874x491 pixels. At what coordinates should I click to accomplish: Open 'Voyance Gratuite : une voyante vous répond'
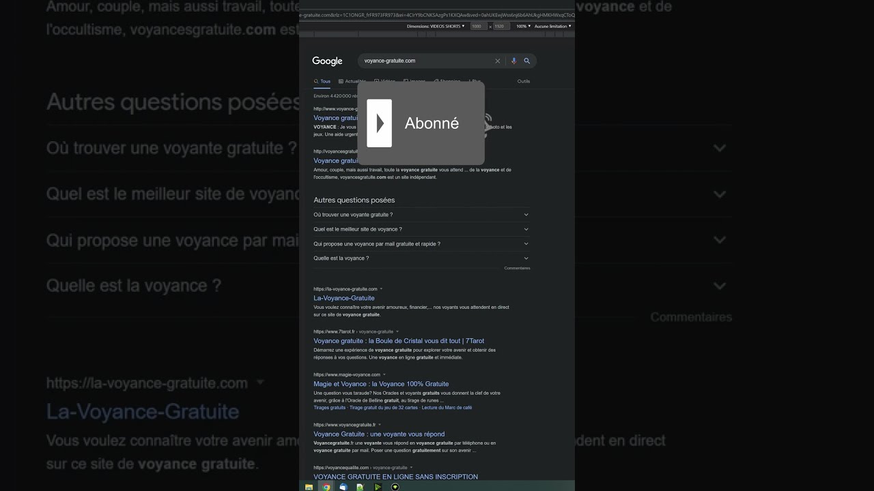coord(379,434)
